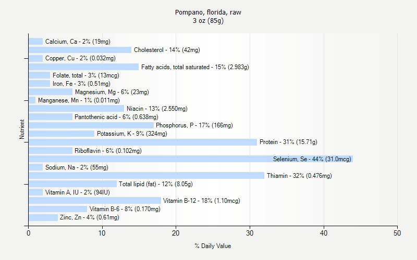
Task: Click the 'Copper, Cu - 2% (0.032mg)' label
Action: pos(80,58)
